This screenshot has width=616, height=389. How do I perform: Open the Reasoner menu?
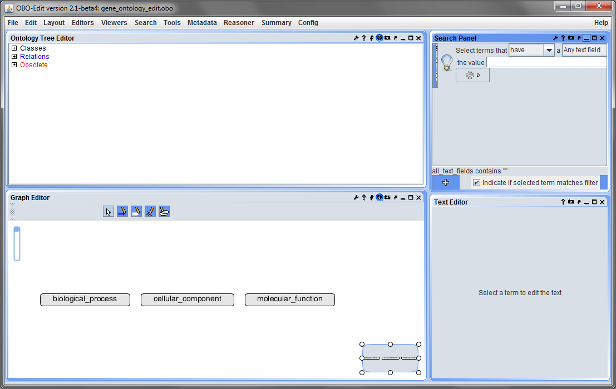[x=239, y=23]
